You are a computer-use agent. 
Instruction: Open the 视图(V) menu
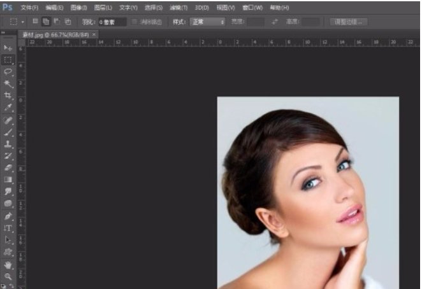pos(226,8)
